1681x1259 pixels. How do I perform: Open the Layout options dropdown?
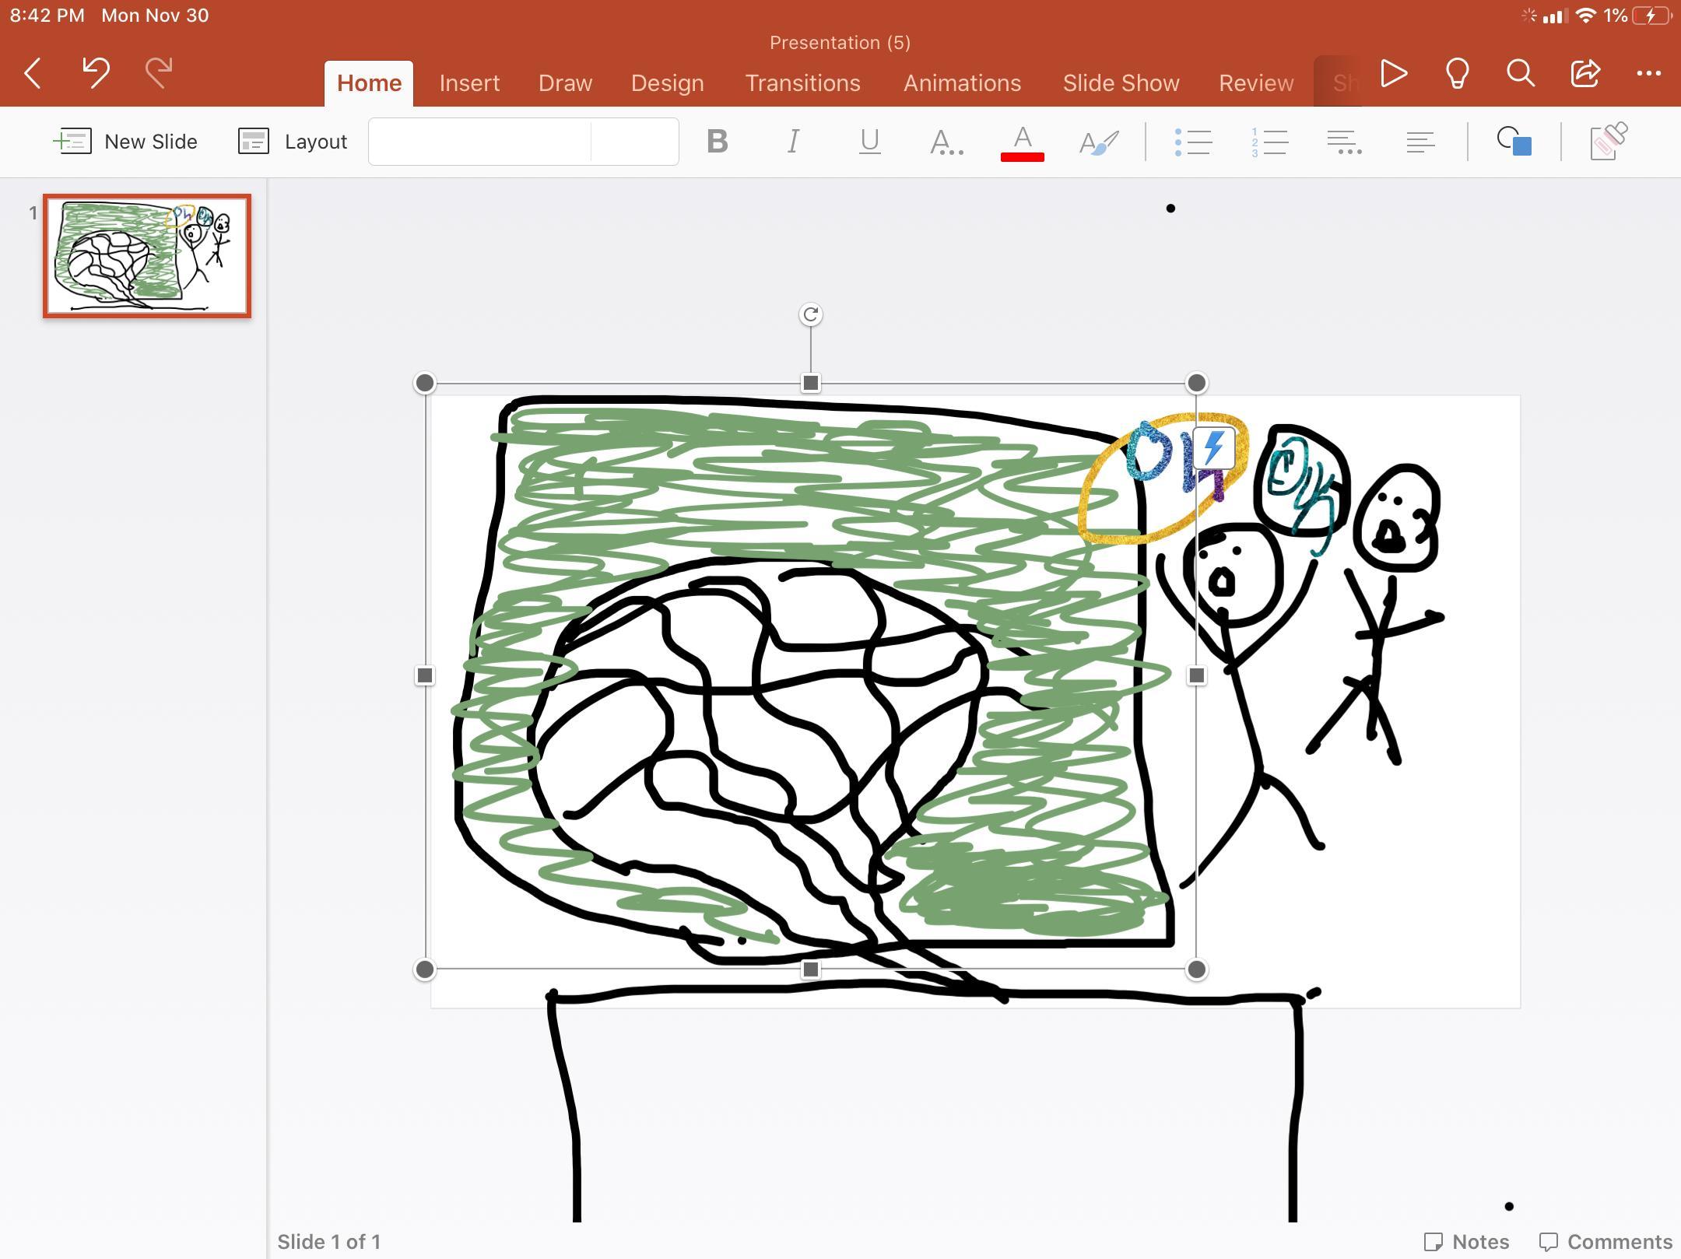pos(293,142)
